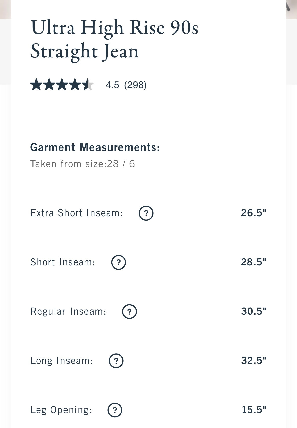This screenshot has width=297, height=428.
Task: Click the Taken from size 28 / 6 text
Action: [83, 164]
